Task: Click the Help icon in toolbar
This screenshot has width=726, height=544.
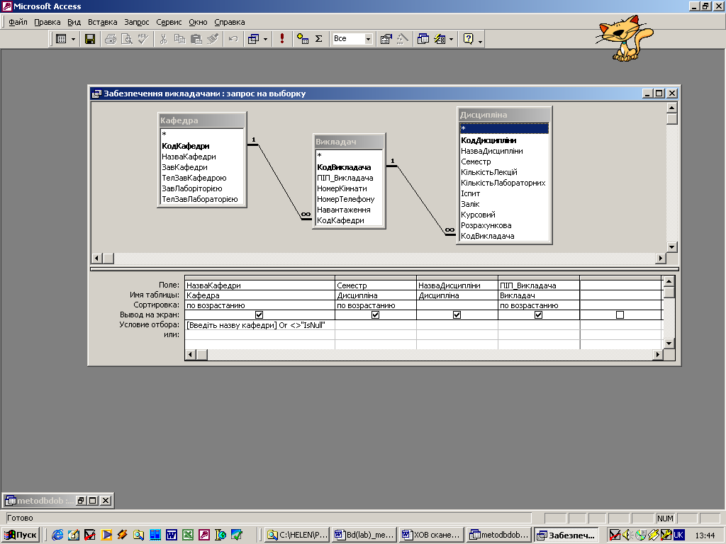Action: tap(469, 39)
